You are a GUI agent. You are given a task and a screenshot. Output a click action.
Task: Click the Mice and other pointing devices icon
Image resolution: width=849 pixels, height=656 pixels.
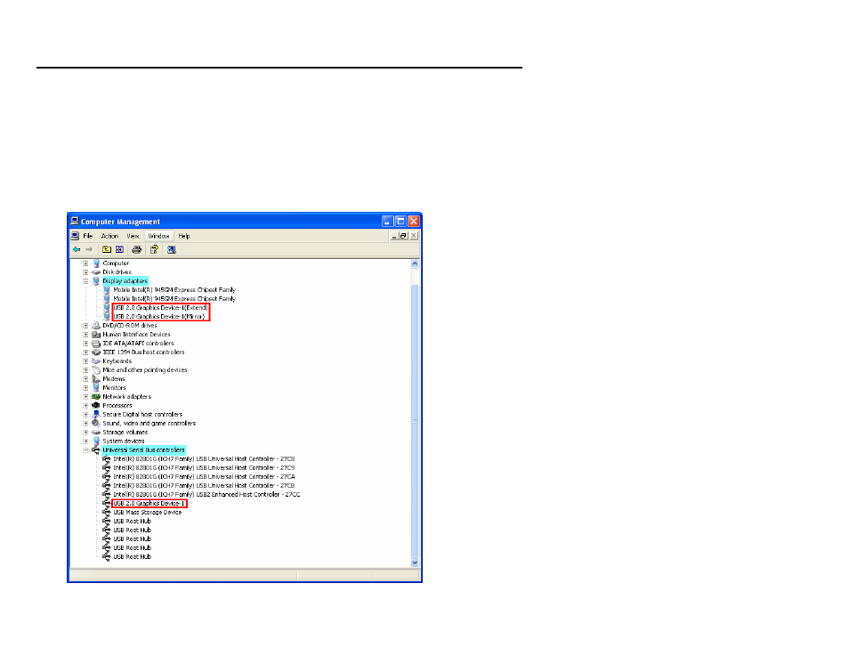(x=96, y=370)
